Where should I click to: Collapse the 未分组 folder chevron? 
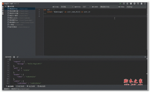coord(6,6)
